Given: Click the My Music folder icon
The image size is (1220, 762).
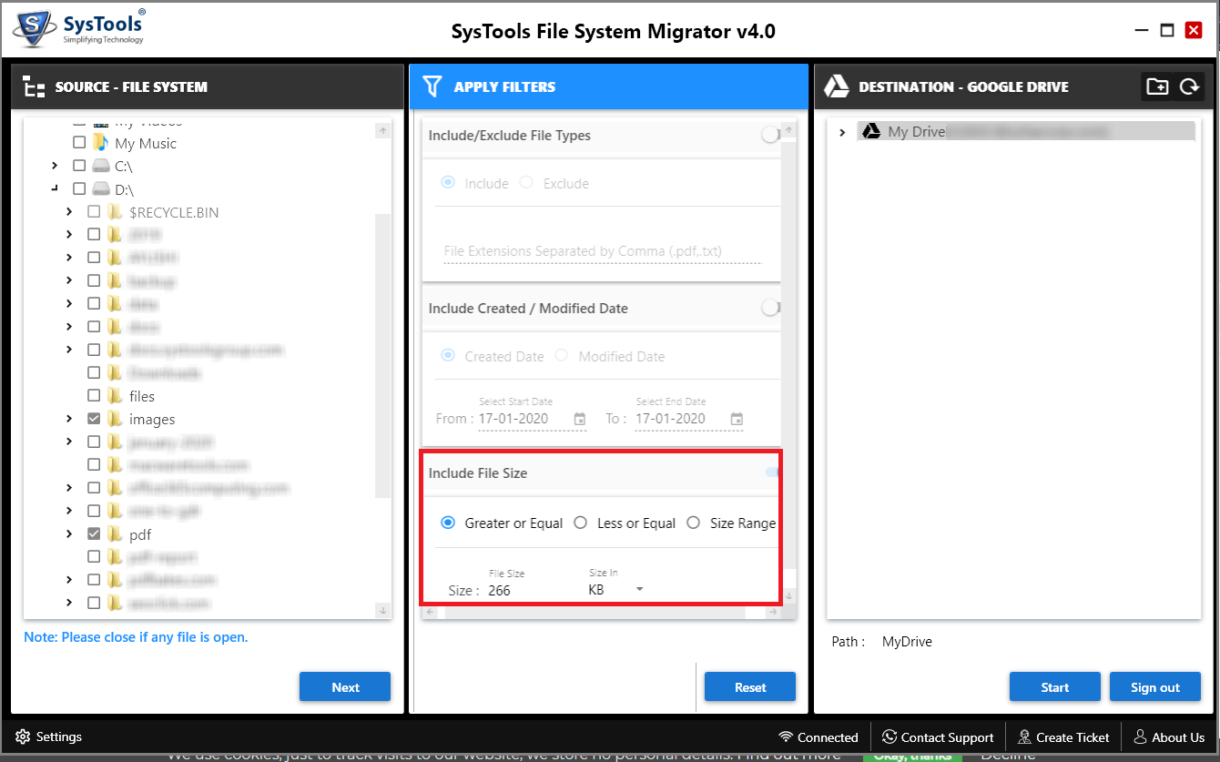Looking at the screenshot, I should 100,143.
